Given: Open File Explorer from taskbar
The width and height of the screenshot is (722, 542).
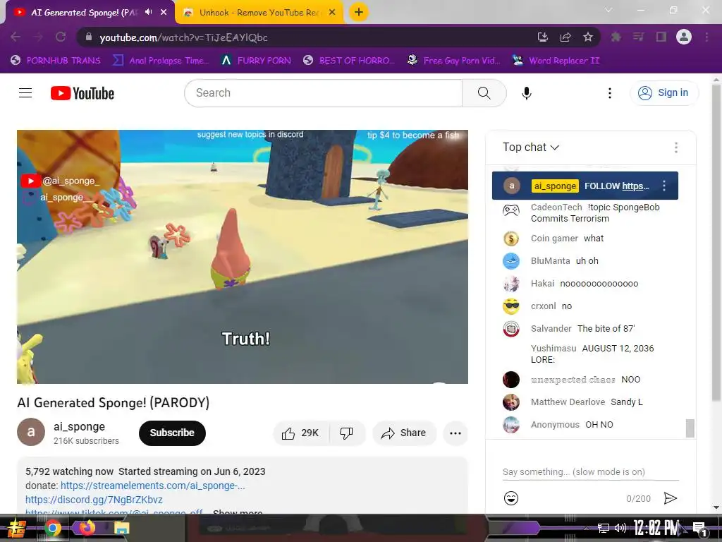Looking at the screenshot, I should pos(121,528).
